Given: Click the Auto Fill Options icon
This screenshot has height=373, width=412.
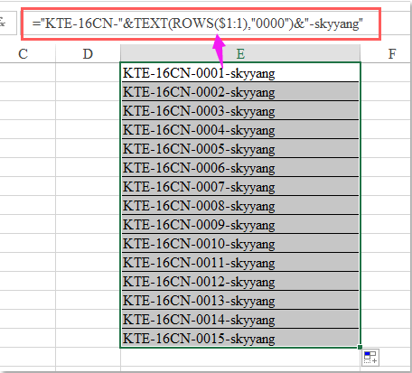Looking at the screenshot, I should (370, 358).
